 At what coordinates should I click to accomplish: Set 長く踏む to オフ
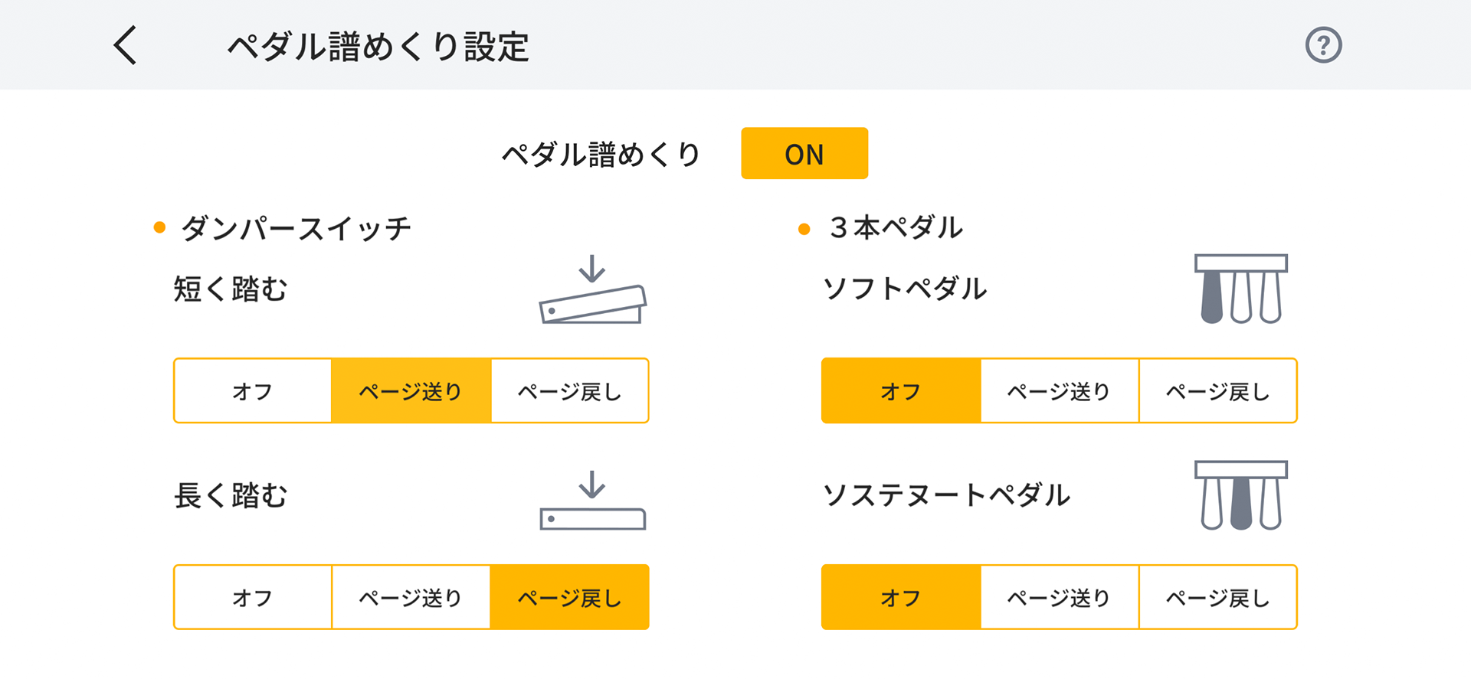(253, 598)
